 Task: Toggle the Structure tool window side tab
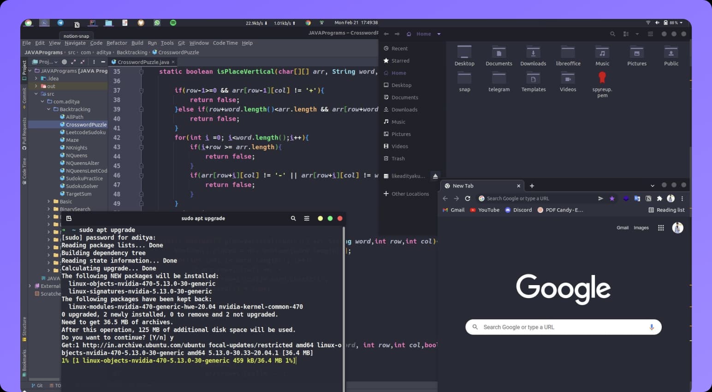tap(24, 328)
